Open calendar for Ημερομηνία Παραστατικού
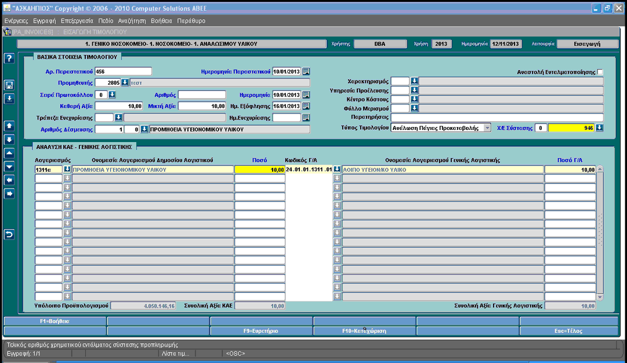 306,71
